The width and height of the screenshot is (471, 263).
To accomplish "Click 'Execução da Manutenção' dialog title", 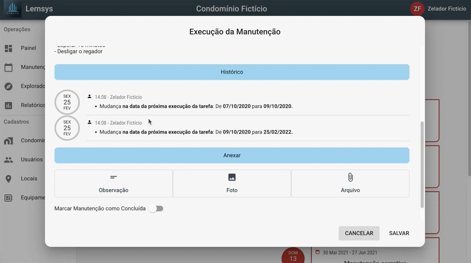I will (235, 32).
